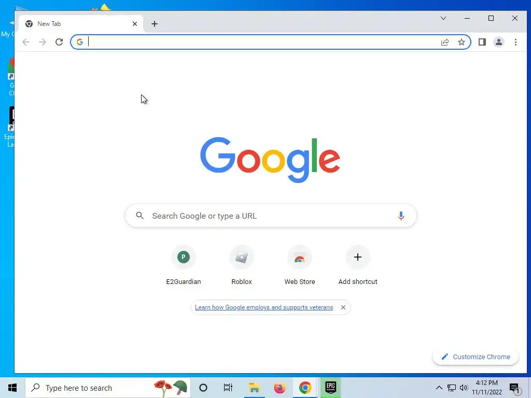
Task: Click the Chrome icon on taskbar
Action: [x=305, y=388]
